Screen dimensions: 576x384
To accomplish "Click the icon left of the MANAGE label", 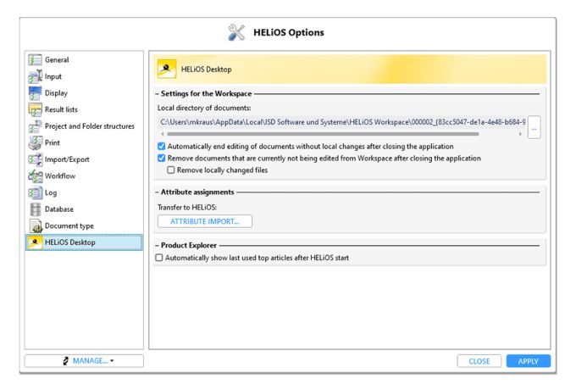I will point(66,361).
